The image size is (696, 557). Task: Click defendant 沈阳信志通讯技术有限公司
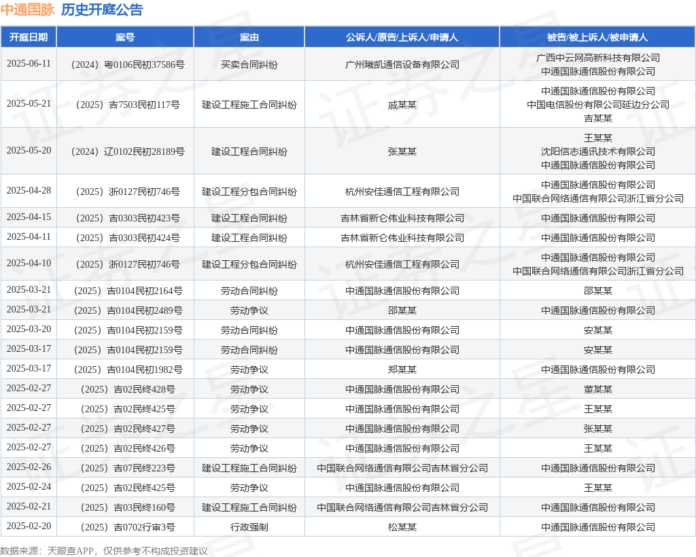(598, 151)
